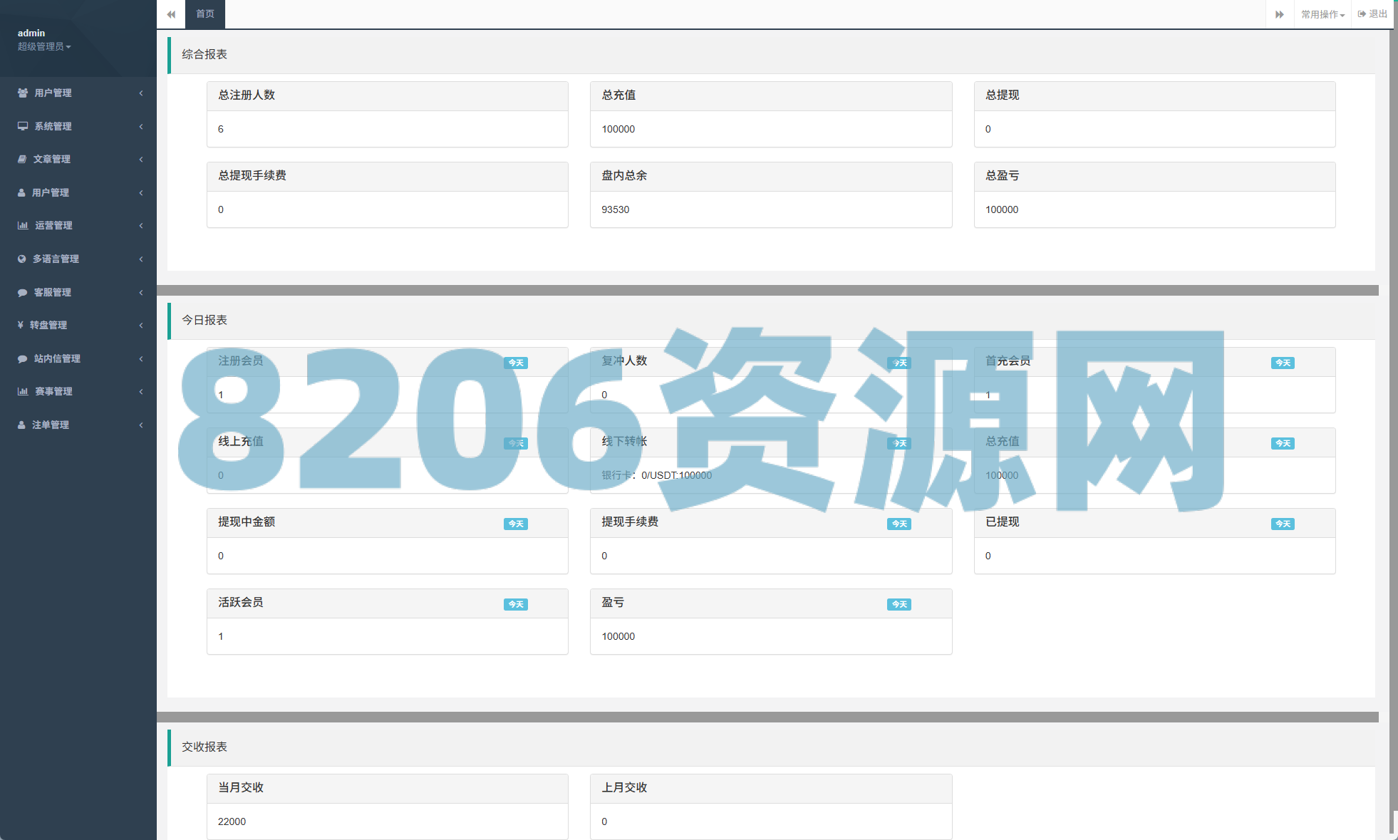Click the 今天 badge on 活跃会员
The image size is (1398, 840).
[x=516, y=604]
